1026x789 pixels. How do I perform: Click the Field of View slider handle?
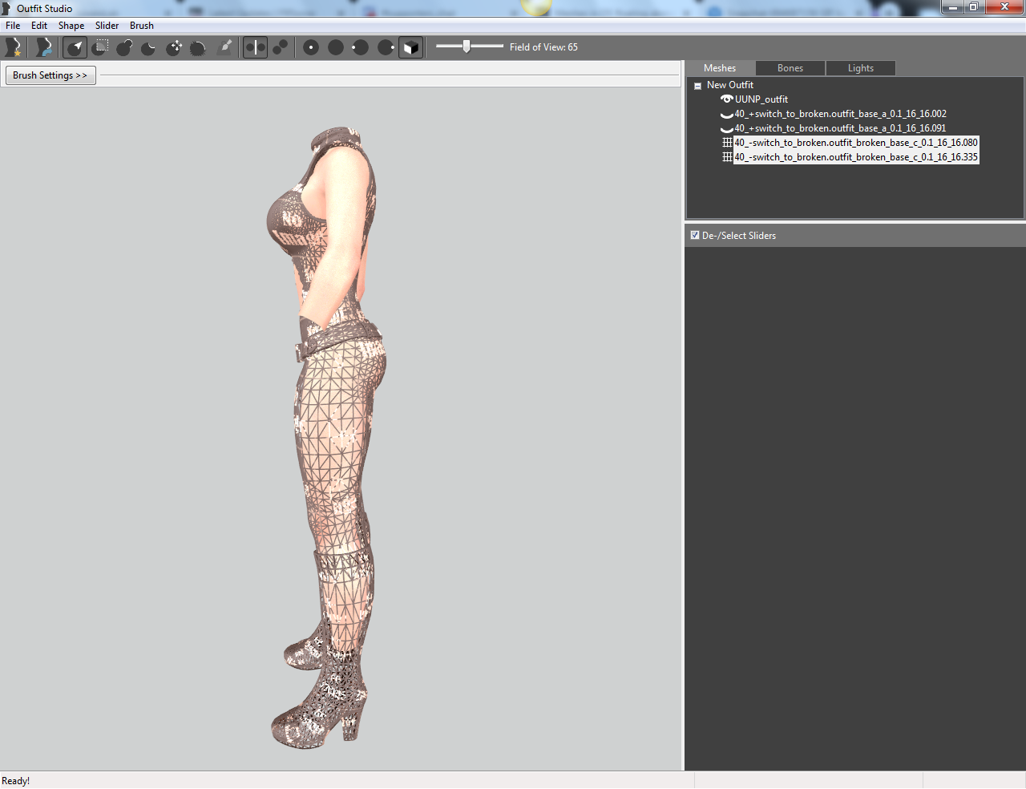467,47
